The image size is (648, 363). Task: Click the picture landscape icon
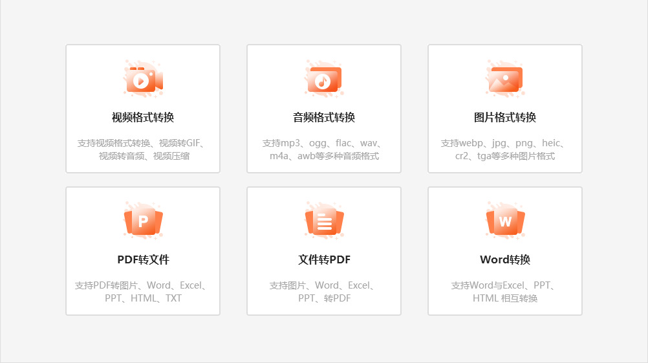coord(505,78)
